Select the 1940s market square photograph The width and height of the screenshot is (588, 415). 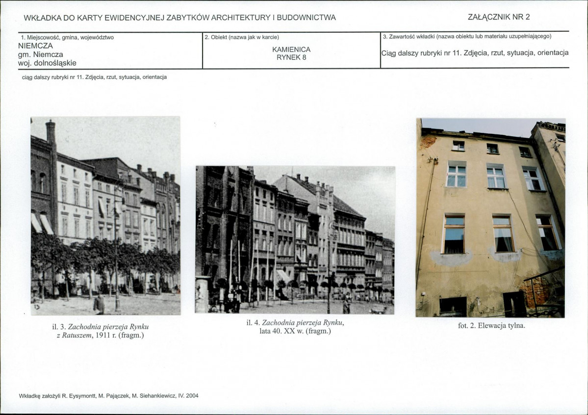(295, 240)
